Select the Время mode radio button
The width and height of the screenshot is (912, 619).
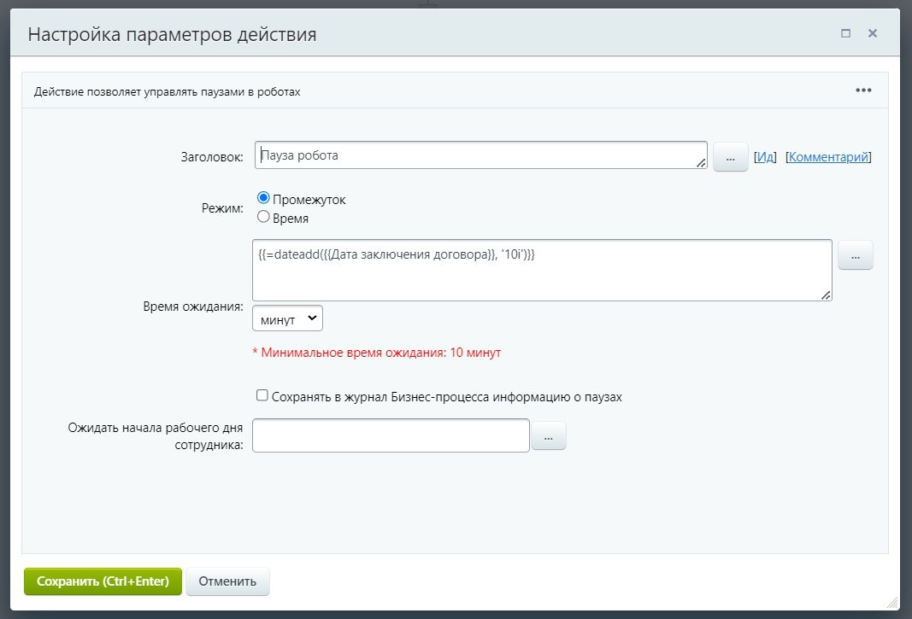point(263,217)
